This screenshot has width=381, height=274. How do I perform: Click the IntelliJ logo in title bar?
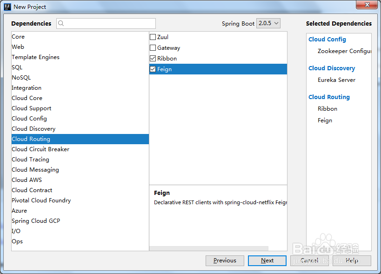tap(7, 7)
